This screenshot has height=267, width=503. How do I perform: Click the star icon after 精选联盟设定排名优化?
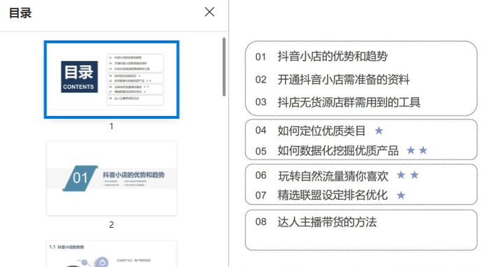[401, 195]
